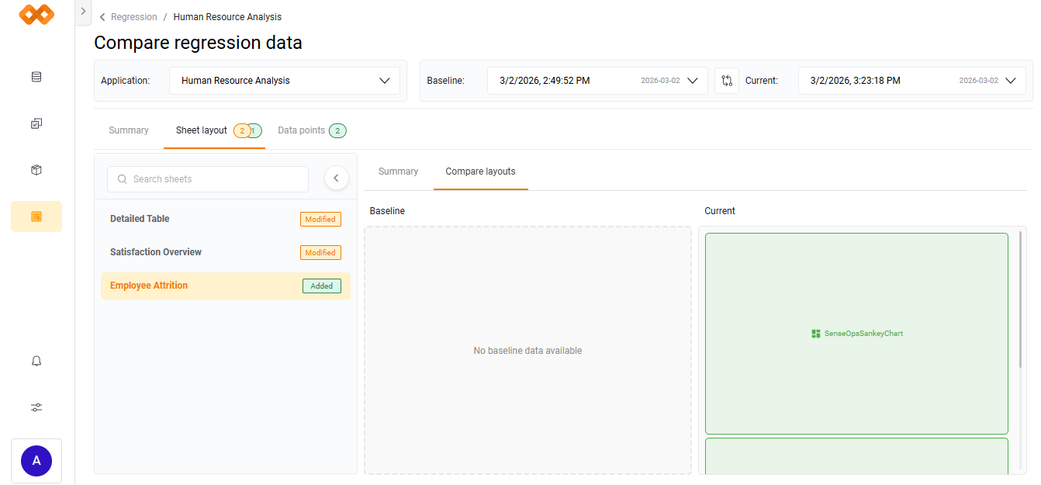Expand the left navigation panel arrow
1041x485 pixels.
pos(83,12)
